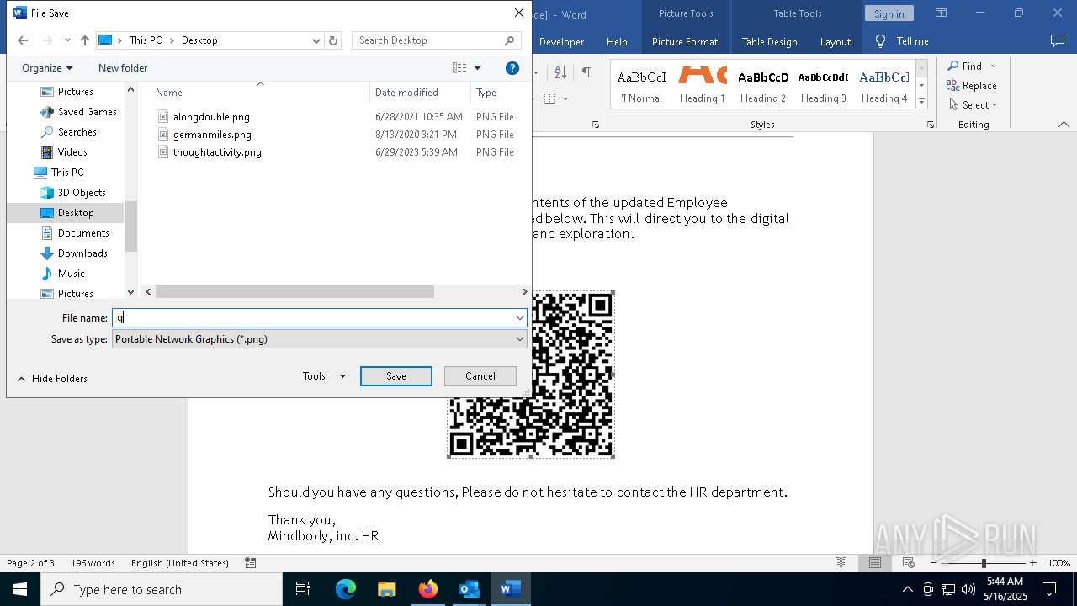Collapse folders with Hide Folders
1077x606 pixels.
click(52, 379)
